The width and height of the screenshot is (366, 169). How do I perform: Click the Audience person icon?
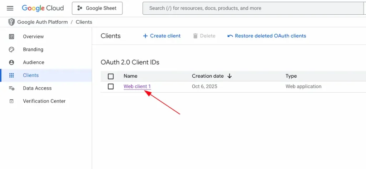click(x=11, y=62)
